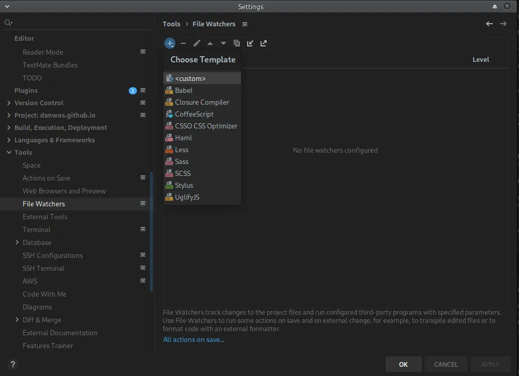Click the Import watchers icon
The height and width of the screenshot is (376, 519).
(x=250, y=43)
